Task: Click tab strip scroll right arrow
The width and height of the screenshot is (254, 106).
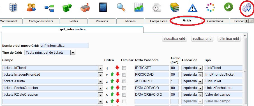Action: coord(251,21)
